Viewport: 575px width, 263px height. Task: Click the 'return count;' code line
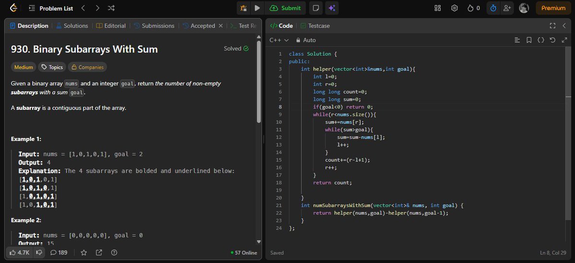click(x=332, y=183)
